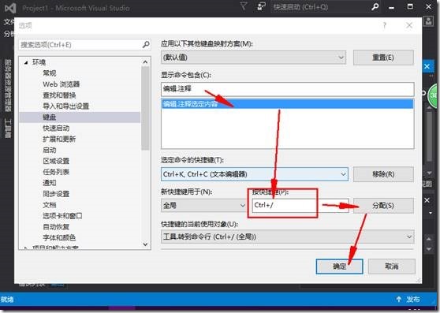Select 常规 in options tree

50,73
